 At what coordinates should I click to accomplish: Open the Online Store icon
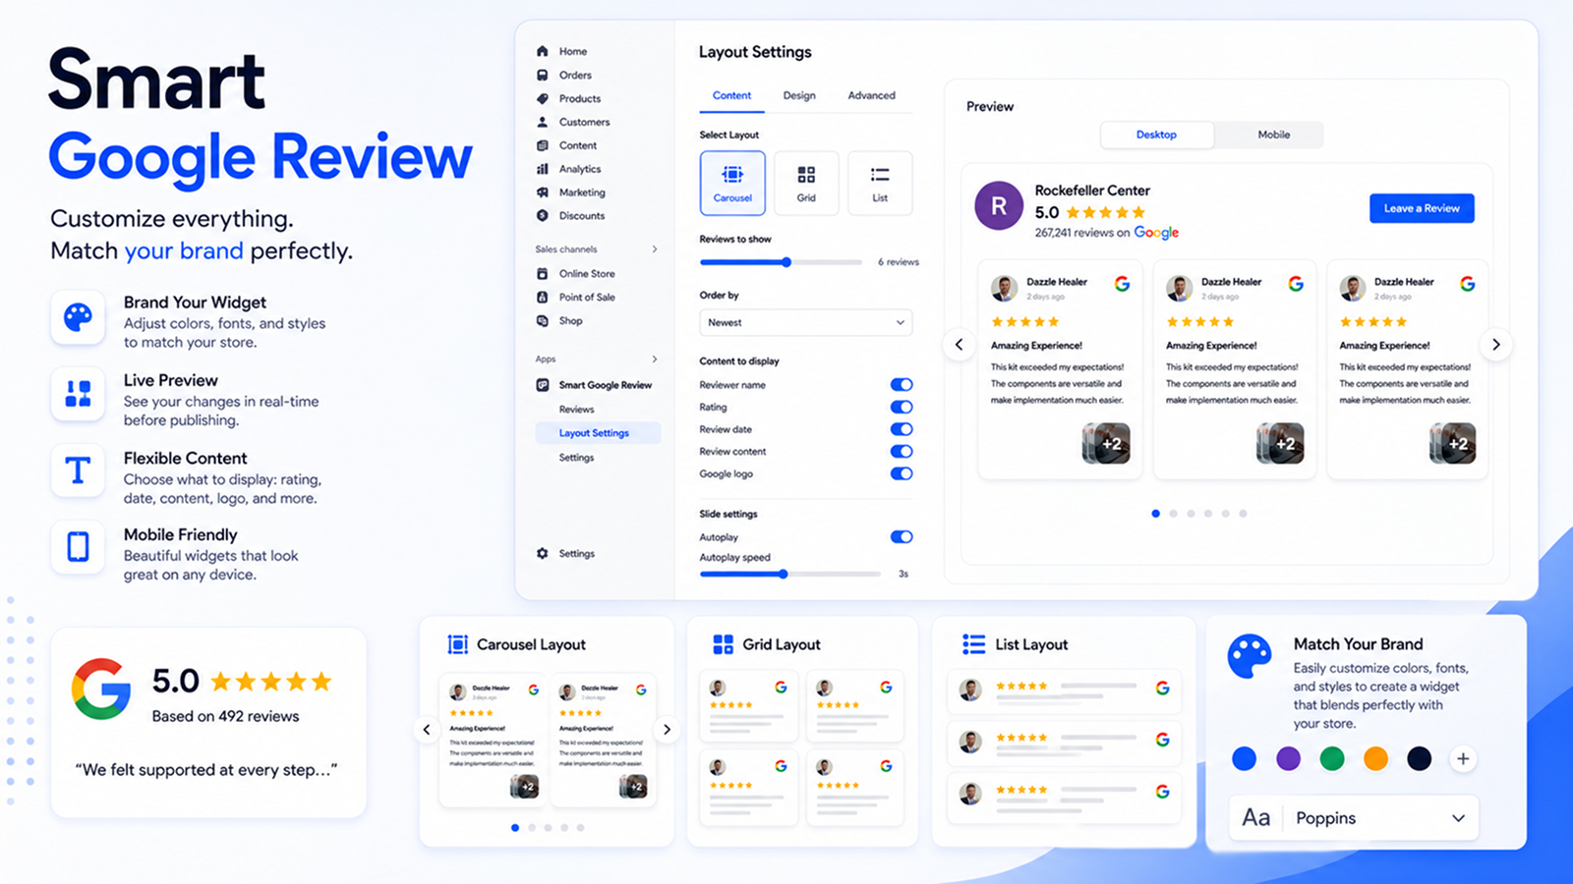pos(542,273)
